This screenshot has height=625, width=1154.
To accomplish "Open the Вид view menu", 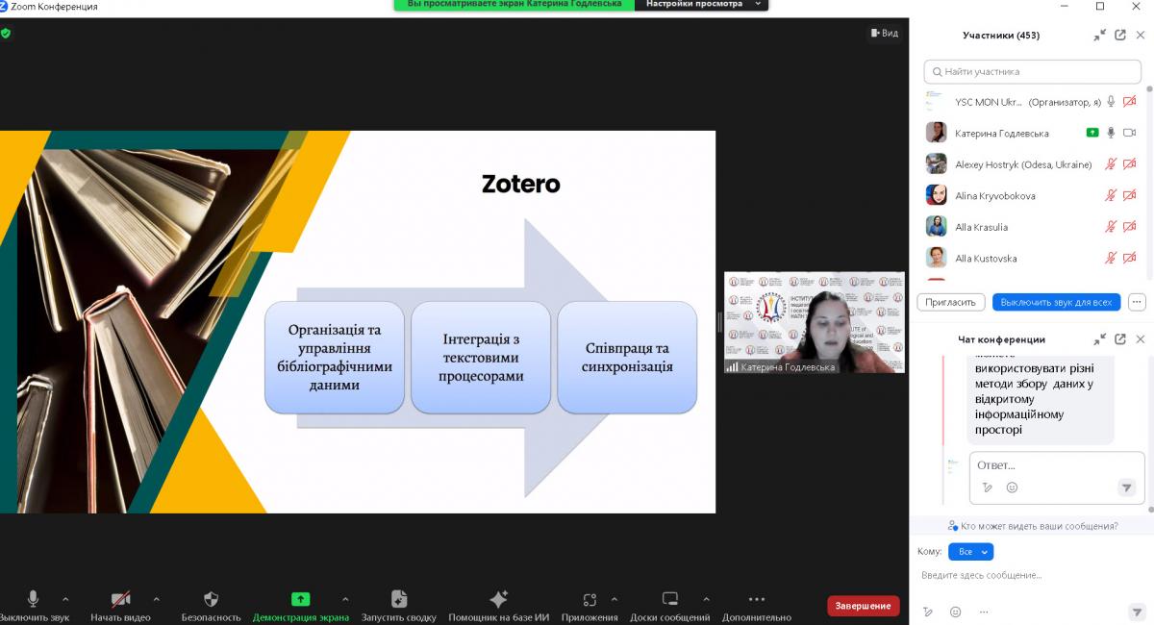I will point(884,33).
